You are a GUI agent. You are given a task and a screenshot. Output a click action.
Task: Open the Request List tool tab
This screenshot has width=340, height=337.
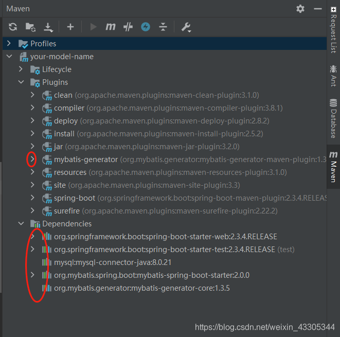[333, 30]
